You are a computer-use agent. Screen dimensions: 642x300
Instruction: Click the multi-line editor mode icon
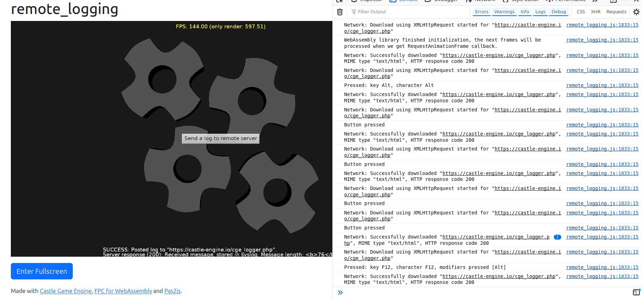click(636, 292)
